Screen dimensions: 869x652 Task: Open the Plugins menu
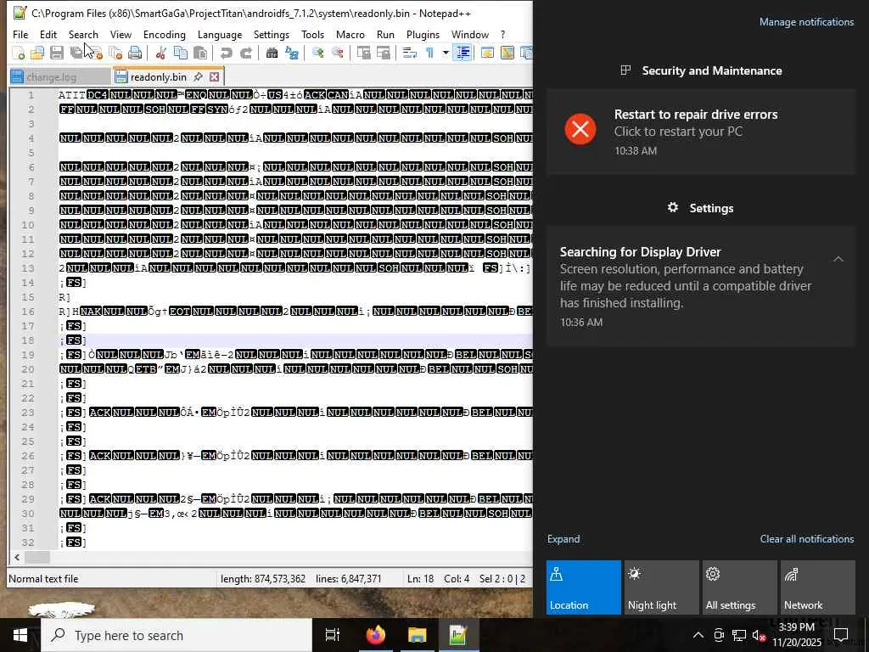(423, 34)
